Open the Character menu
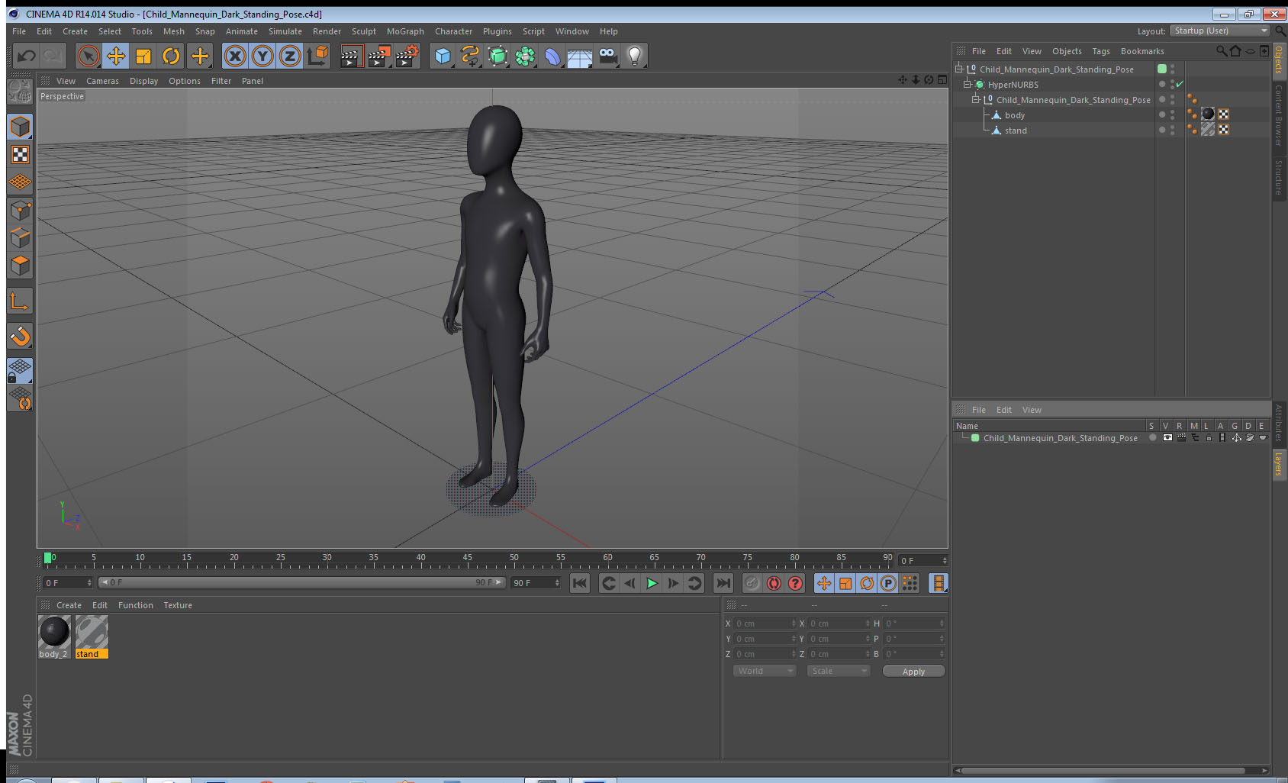Screen dimensions: 1288x783 click(453, 31)
